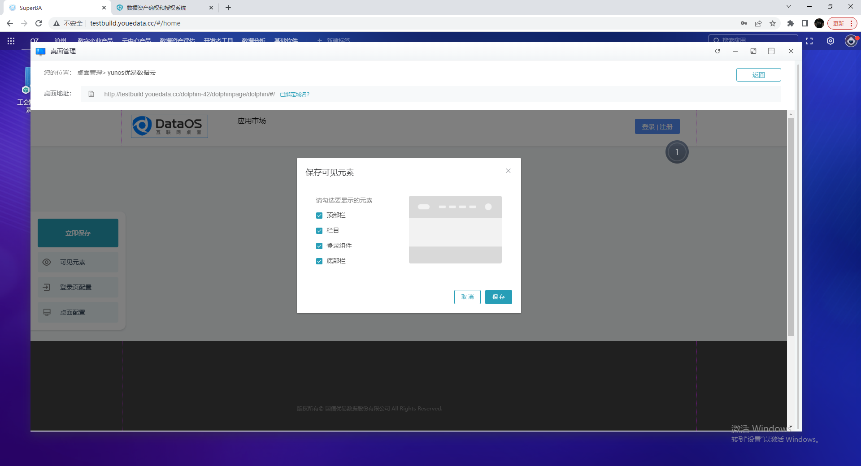The image size is (861, 466).
Task: Close the SuperBA browser tab
Action: [104, 8]
